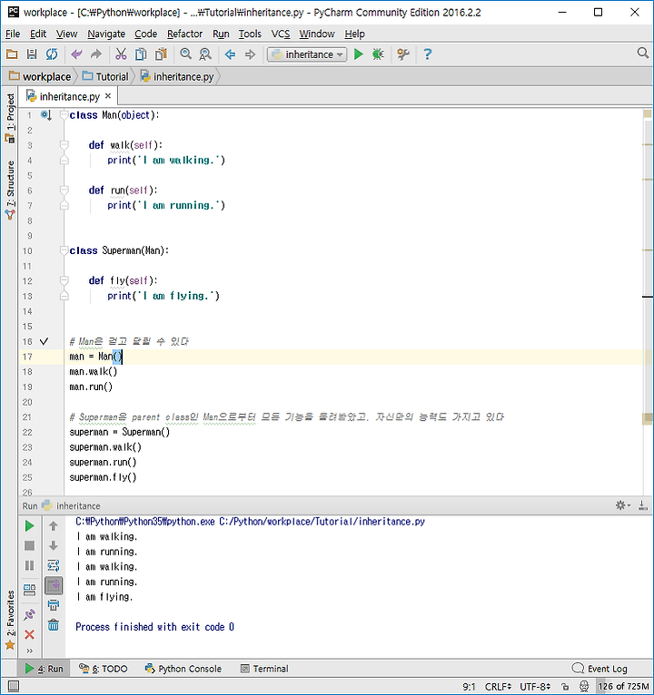Rerun the program in the Run panel
The height and width of the screenshot is (695, 654).
tap(29, 525)
